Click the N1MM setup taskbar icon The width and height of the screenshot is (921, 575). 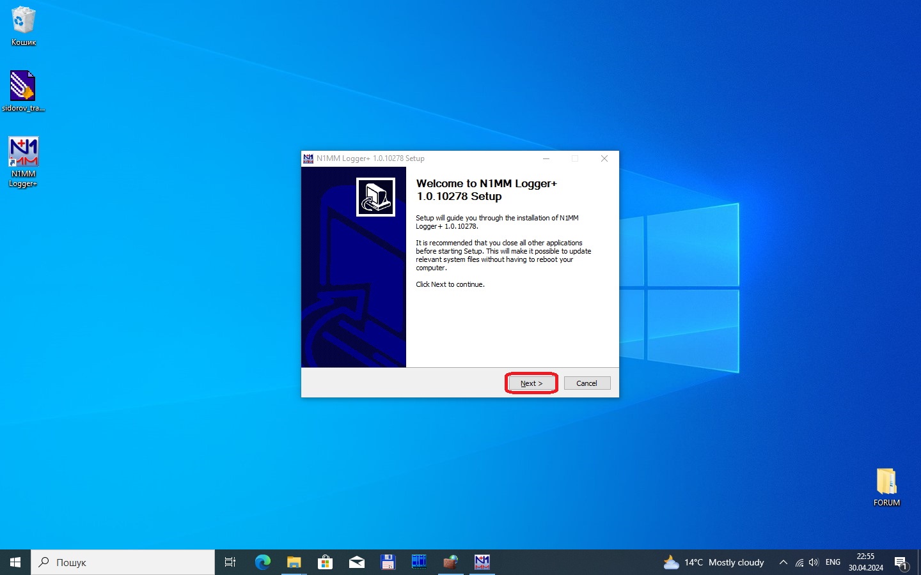pyautogui.click(x=482, y=562)
